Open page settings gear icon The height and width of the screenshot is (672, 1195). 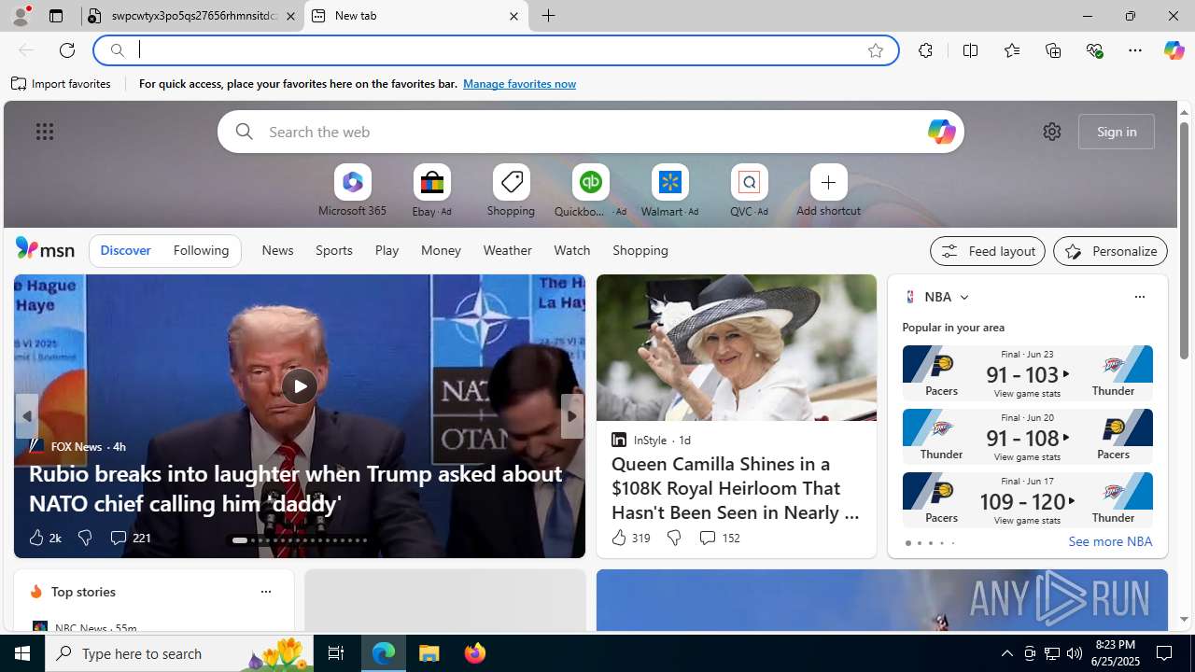[x=1051, y=132]
